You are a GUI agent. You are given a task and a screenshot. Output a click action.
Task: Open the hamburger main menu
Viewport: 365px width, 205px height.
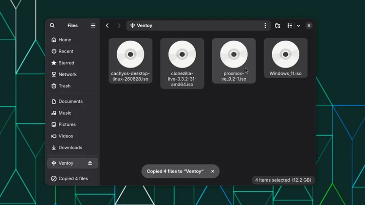click(x=93, y=26)
